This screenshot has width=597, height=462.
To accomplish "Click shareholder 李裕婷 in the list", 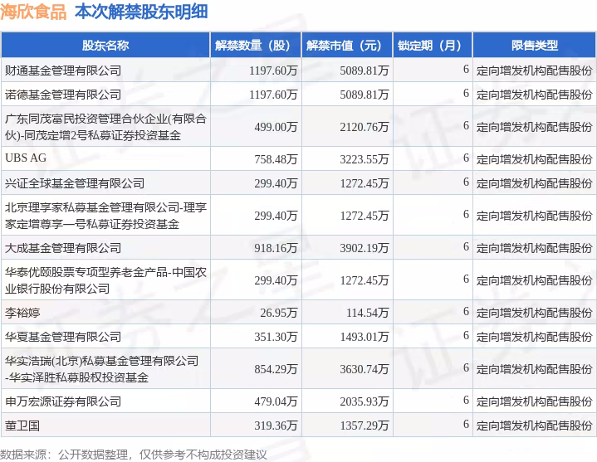I will [x=22, y=313].
